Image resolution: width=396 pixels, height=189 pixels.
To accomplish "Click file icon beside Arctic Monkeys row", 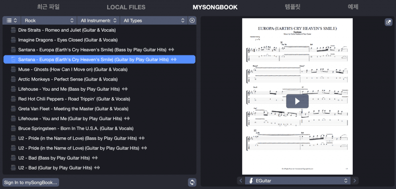I will click(13, 79).
